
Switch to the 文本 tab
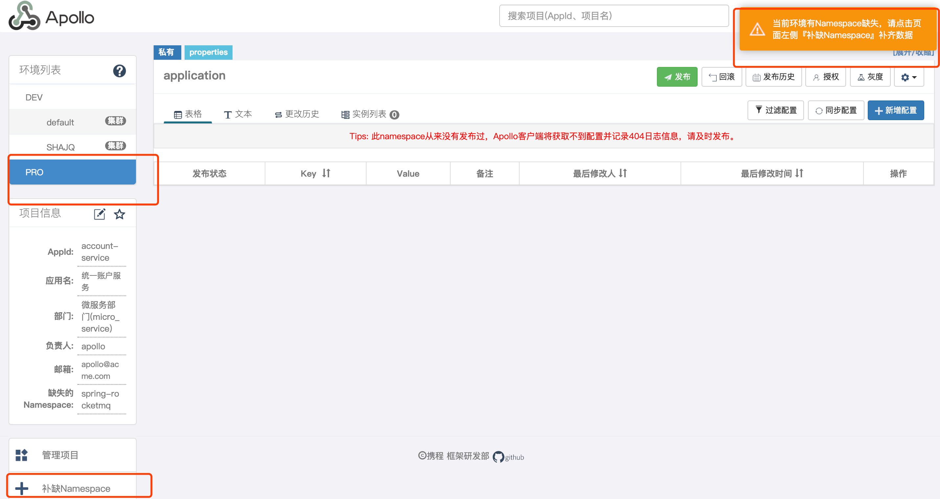click(x=238, y=114)
